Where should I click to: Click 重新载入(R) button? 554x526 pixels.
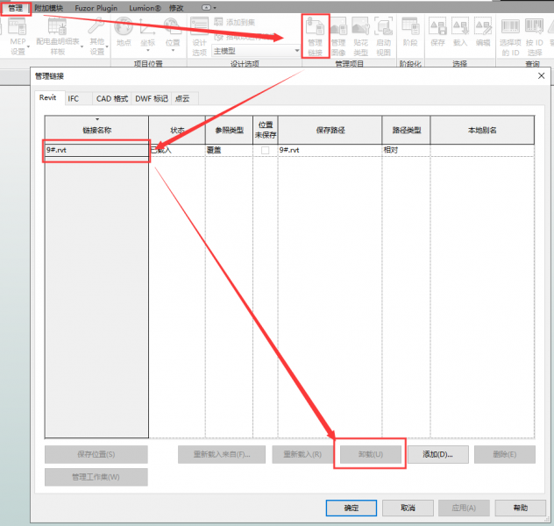[x=302, y=454]
